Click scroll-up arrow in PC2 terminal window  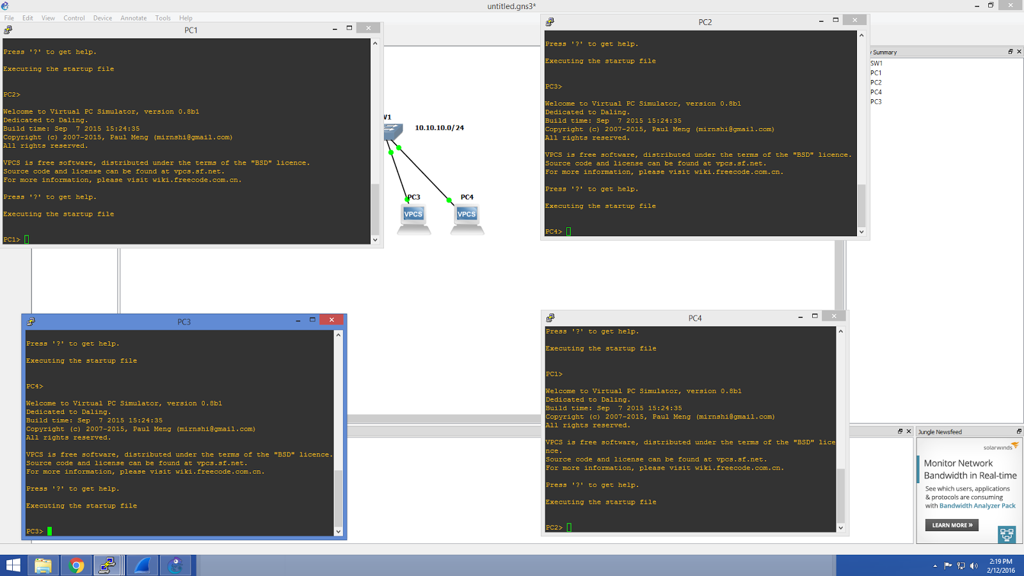click(861, 35)
